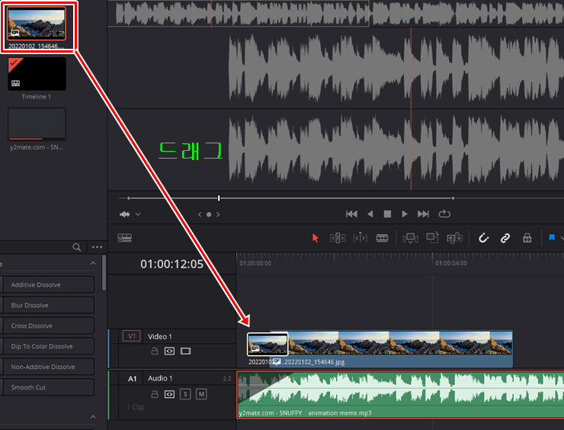Toggle loop playback
This screenshot has height=430, width=564.
click(444, 214)
